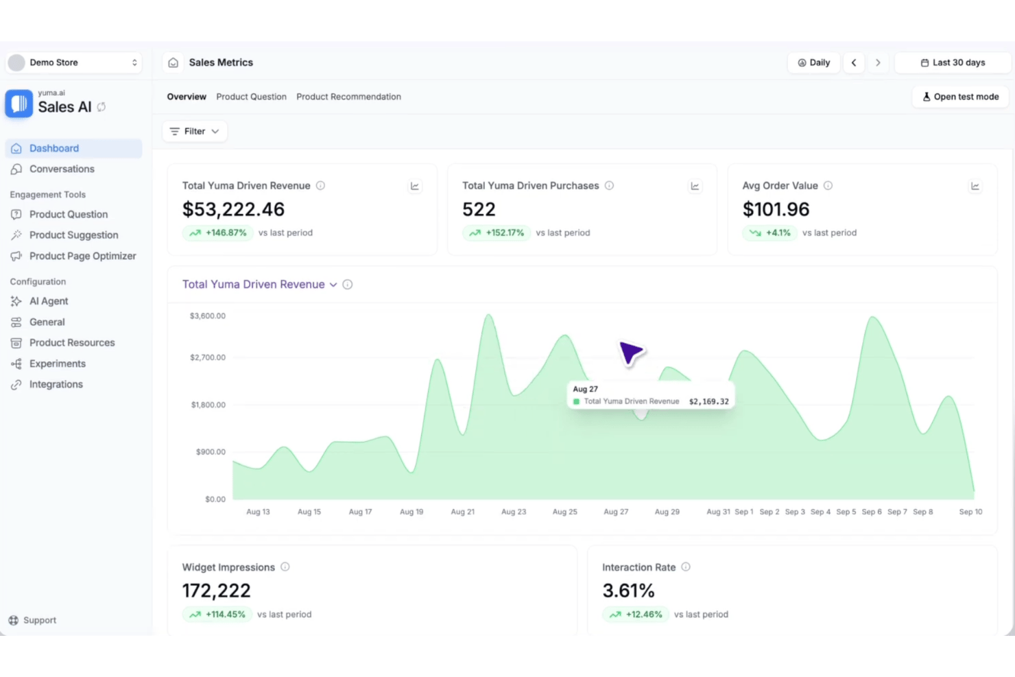The height and width of the screenshot is (677, 1015).
Task: Click info icon beside Widget Impressions
Action: pos(285,567)
